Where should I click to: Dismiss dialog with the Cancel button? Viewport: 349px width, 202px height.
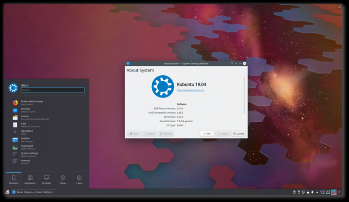tap(238, 134)
